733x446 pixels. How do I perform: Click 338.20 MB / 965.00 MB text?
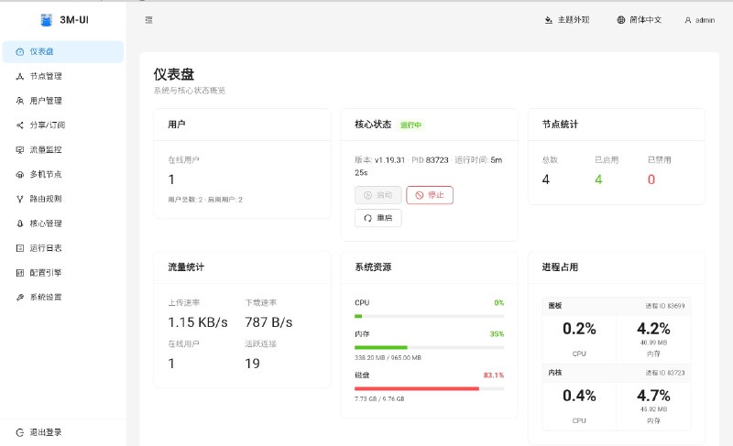(388, 358)
